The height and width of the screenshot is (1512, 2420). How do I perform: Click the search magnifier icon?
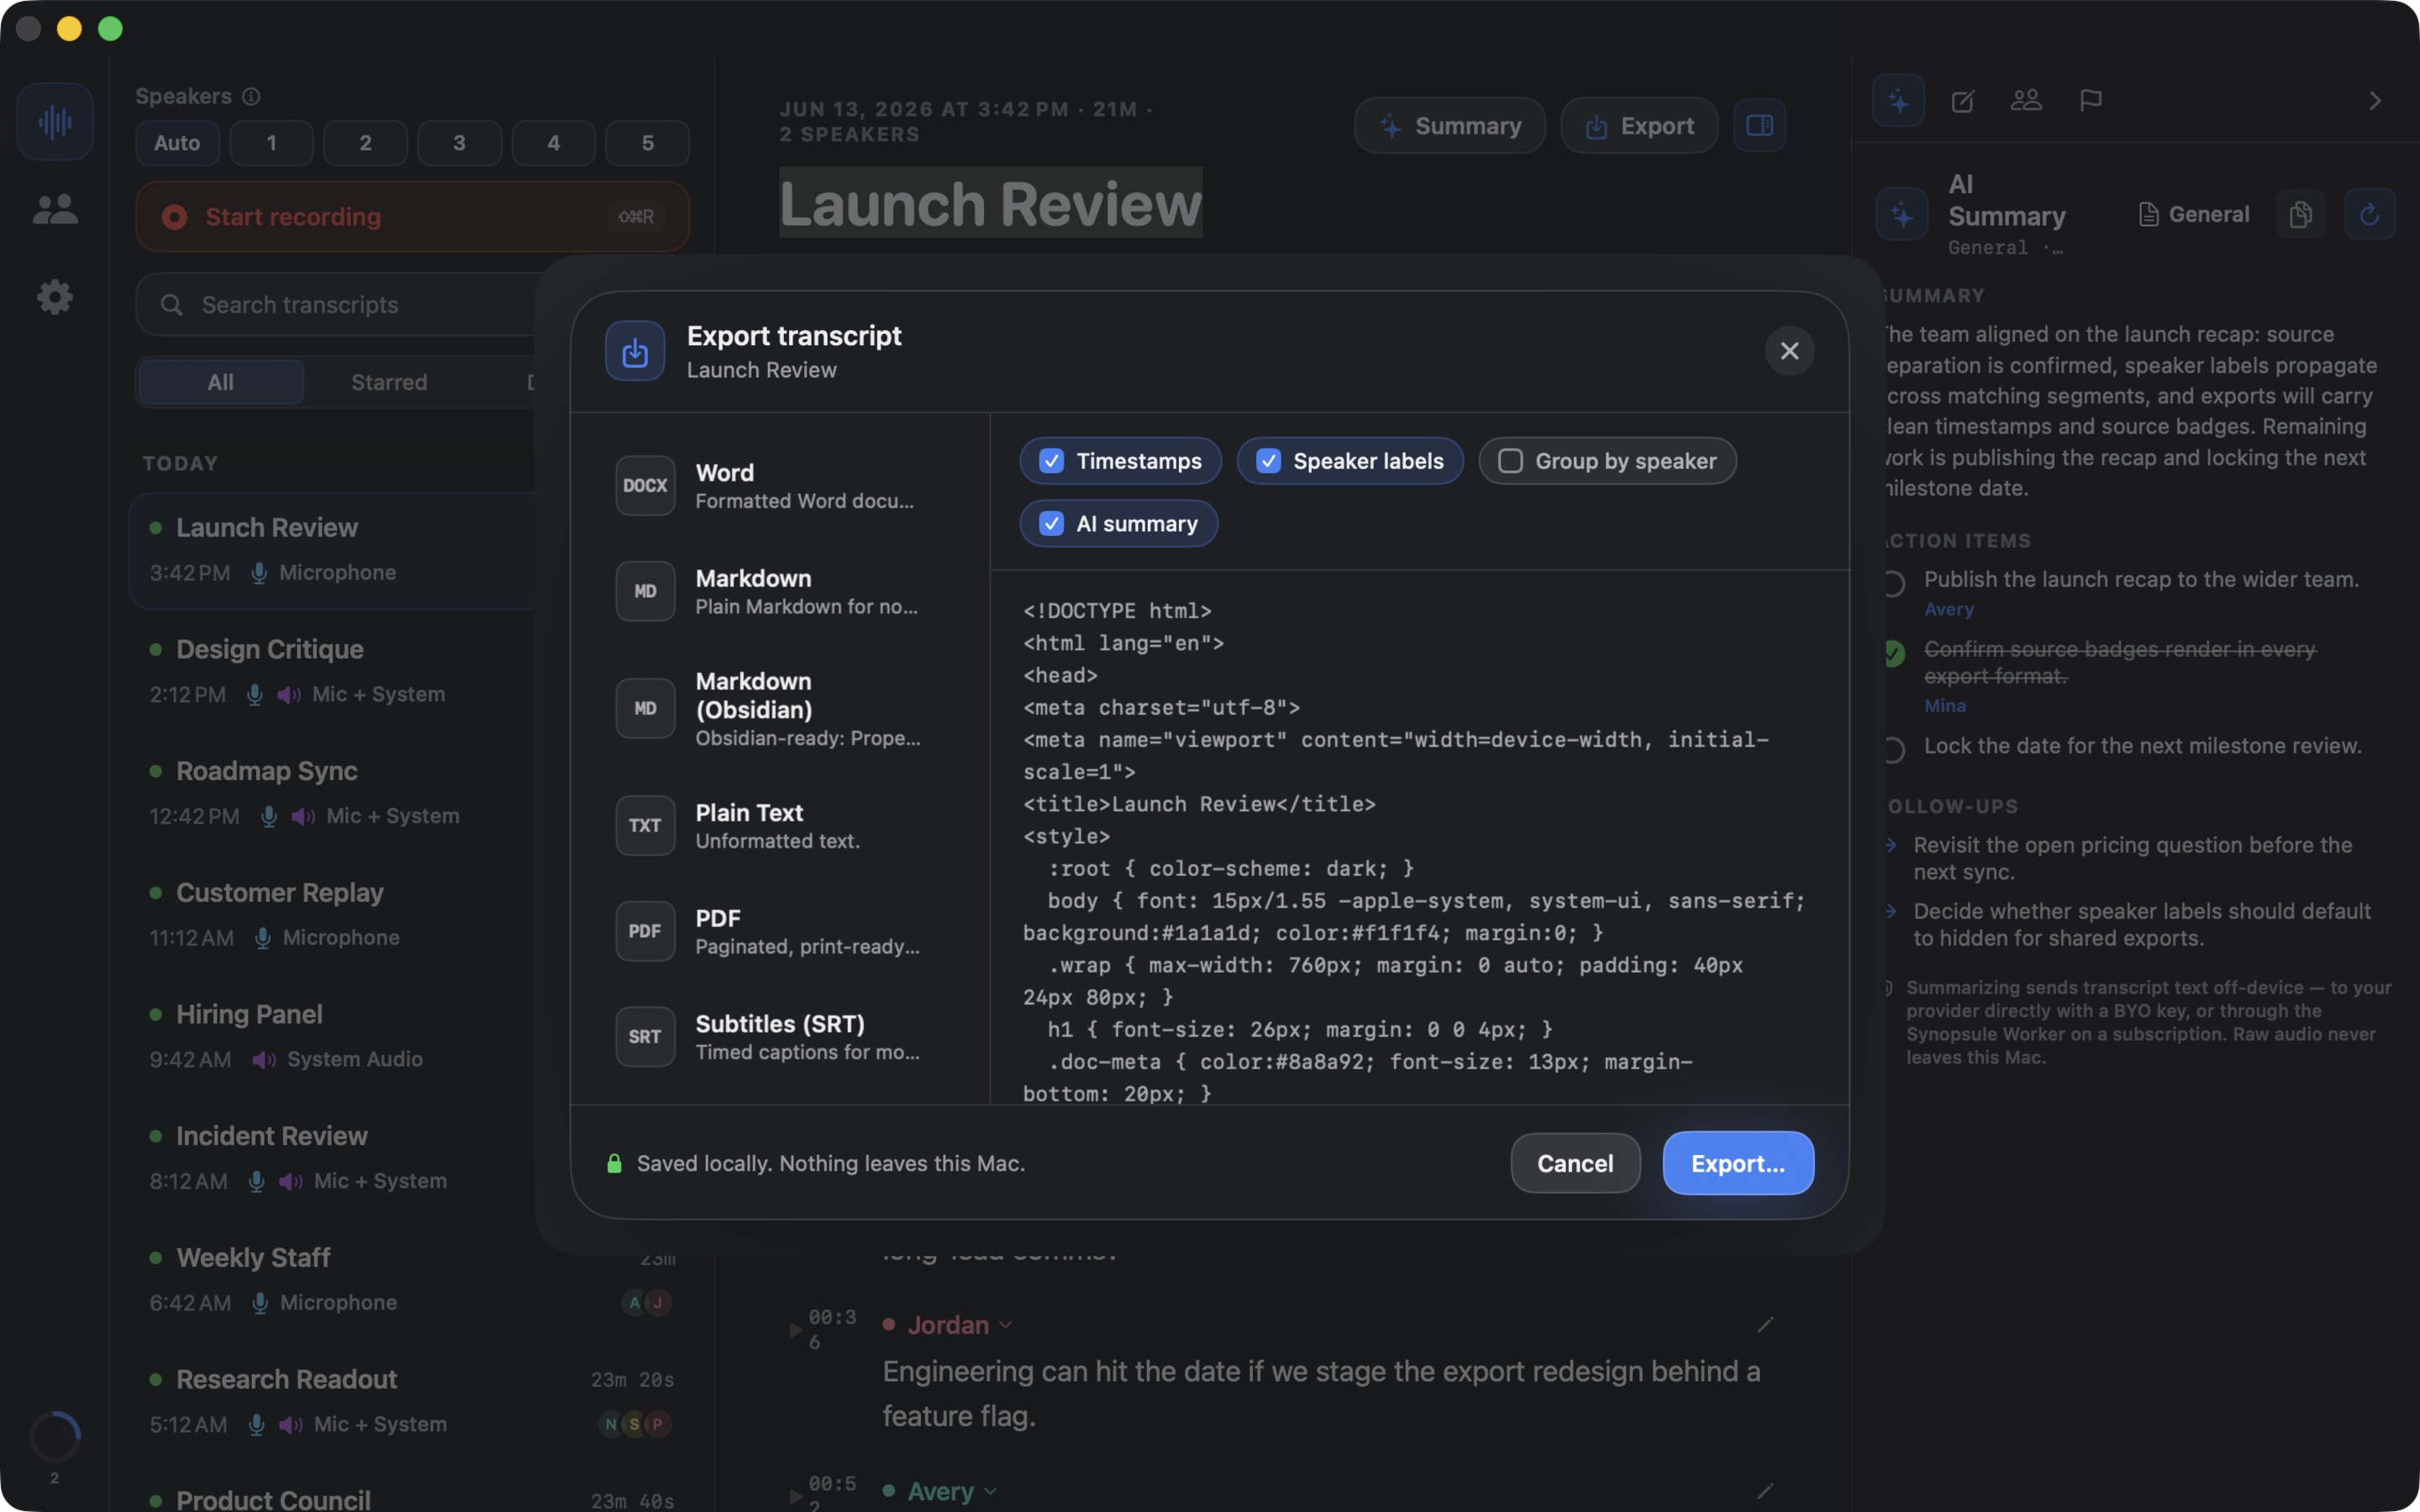pyautogui.click(x=172, y=305)
